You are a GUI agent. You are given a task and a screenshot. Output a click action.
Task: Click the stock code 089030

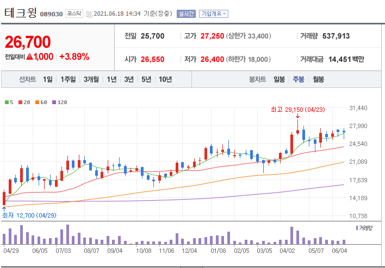pyautogui.click(x=51, y=14)
